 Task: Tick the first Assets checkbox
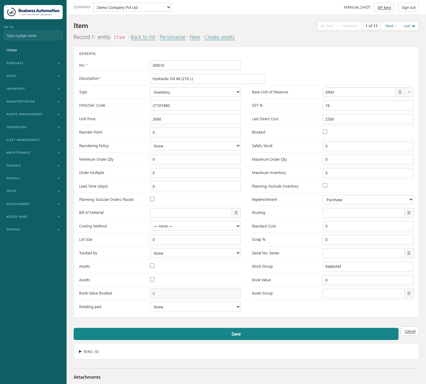[152, 266]
